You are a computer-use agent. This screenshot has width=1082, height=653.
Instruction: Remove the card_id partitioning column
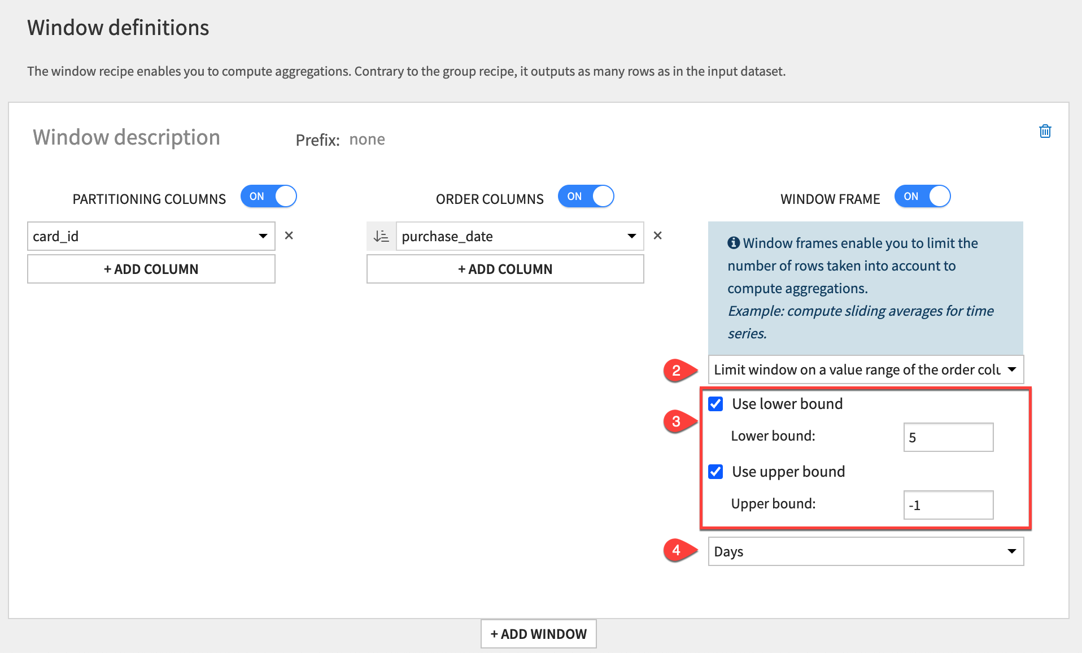coord(289,236)
